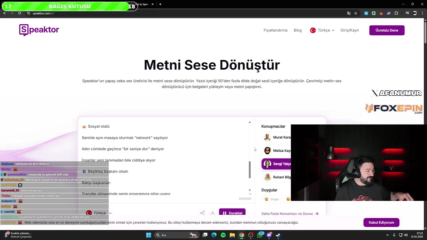This screenshot has width=427, height=240.
Task: Open the volume control in the system tray
Action: pos(406,235)
